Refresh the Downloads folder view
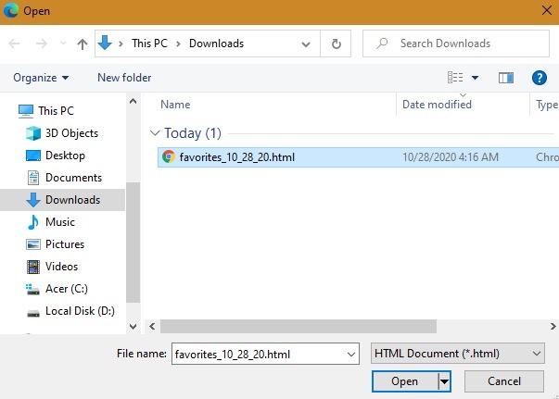The height and width of the screenshot is (399, 559). coord(336,44)
